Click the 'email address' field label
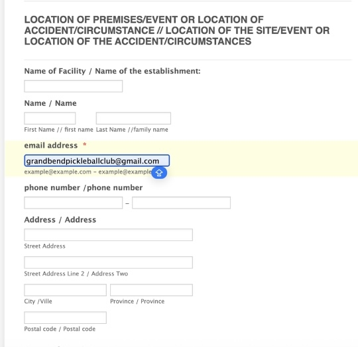This screenshot has height=347, width=358. 51,146
